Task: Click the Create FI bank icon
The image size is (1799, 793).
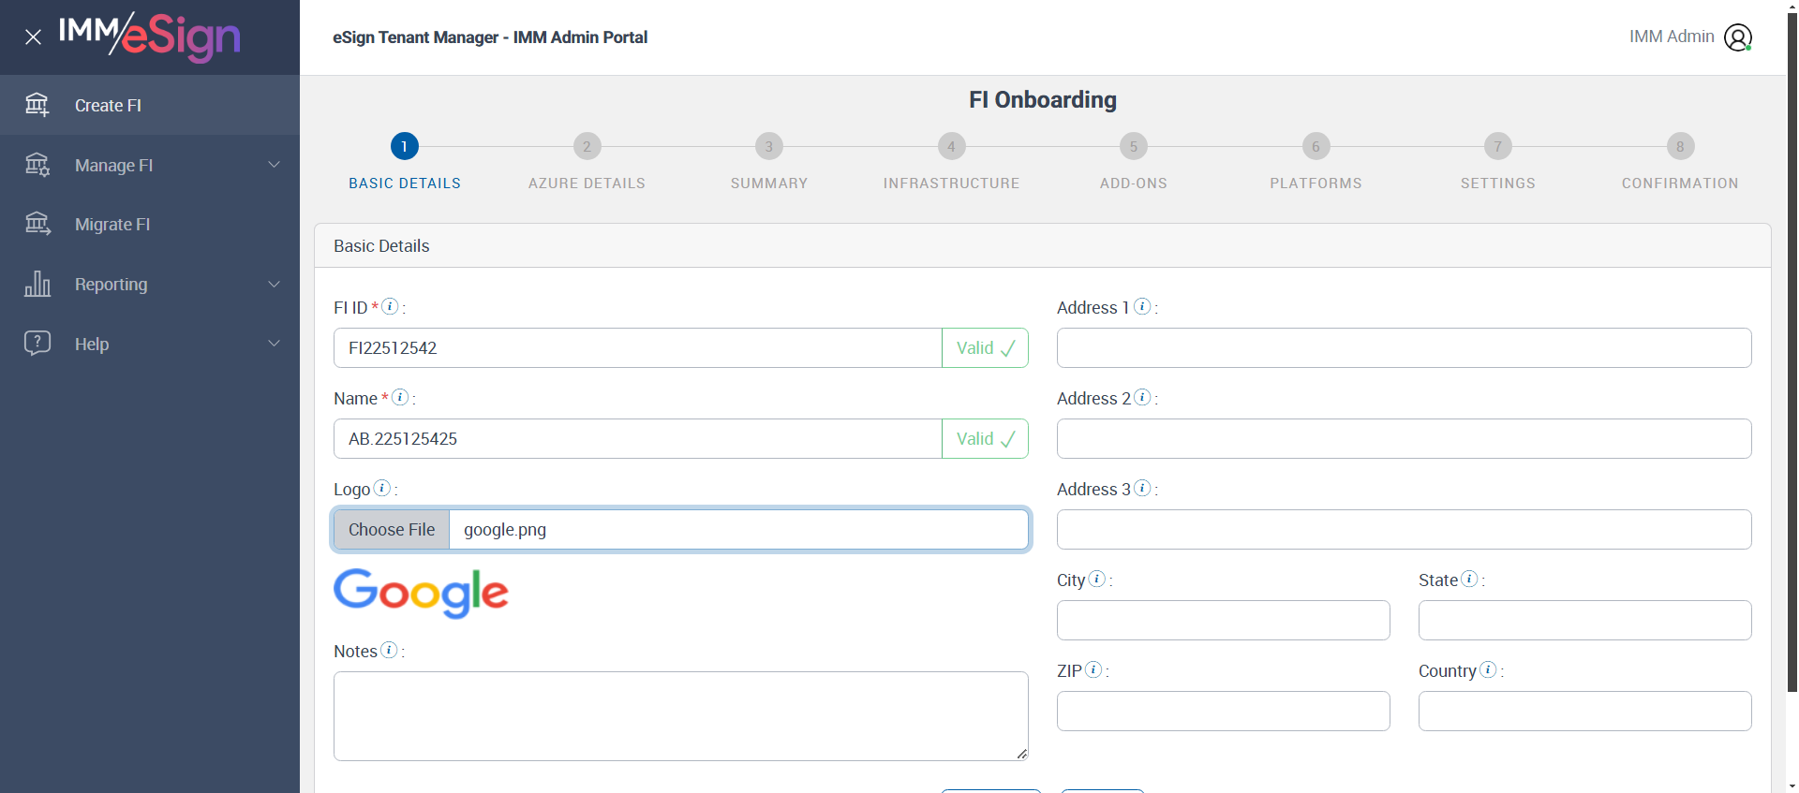Action: [x=37, y=105]
